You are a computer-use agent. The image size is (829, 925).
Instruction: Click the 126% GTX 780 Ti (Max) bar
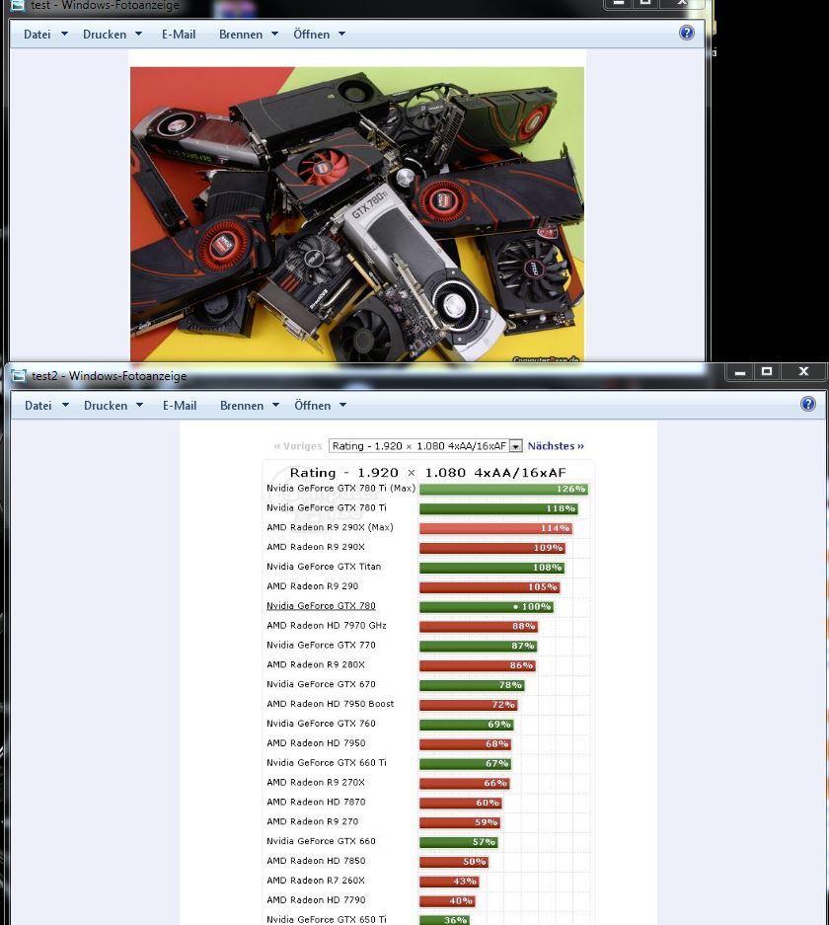(x=503, y=489)
